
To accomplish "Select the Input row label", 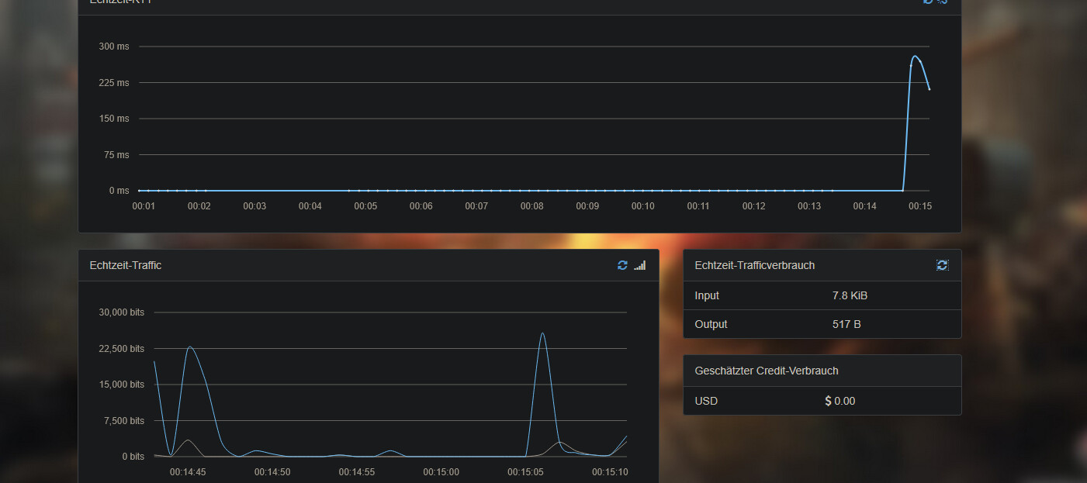I will (707, 295).
